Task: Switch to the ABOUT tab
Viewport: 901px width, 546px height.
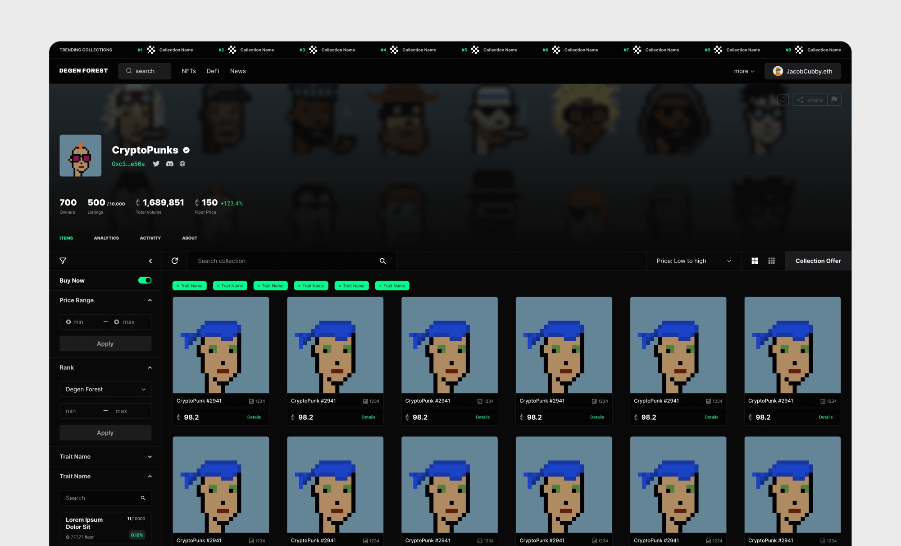Action: [x=190, y=238]
